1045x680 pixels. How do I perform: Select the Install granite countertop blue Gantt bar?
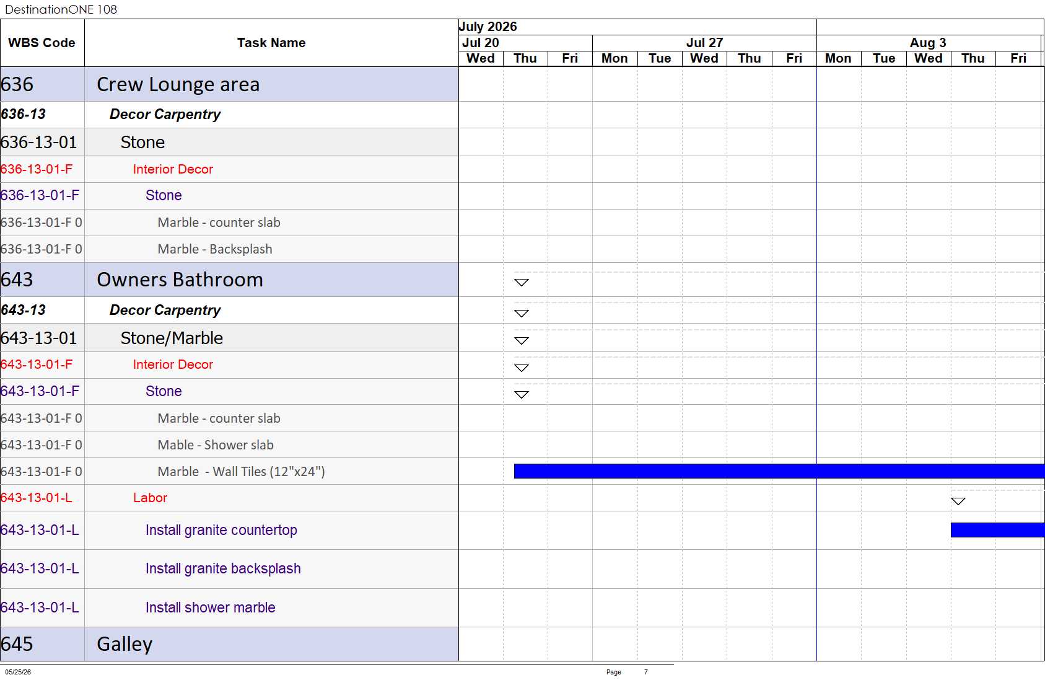coord(998,530)
